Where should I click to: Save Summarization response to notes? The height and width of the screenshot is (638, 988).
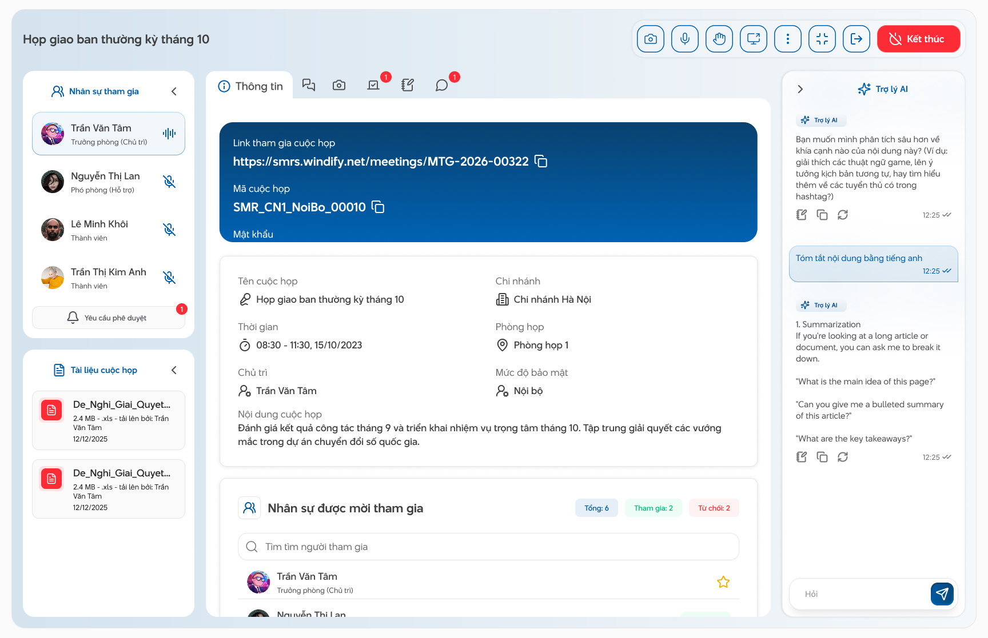click(802, 457)
